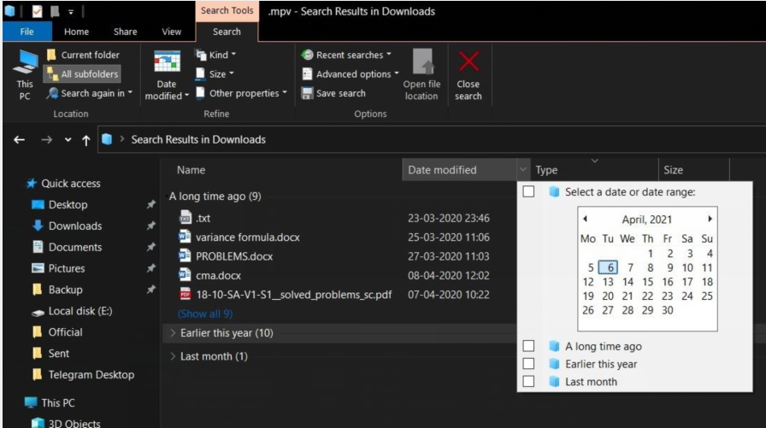Open the recent locations chevron
Screen dimensions: 766x428
[68, 140]
